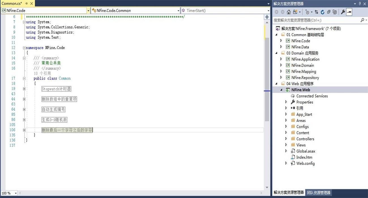Image resolution: width=368 pixels, height=198 pixels.
Task: Open the TimerStart() member dropdown
Action: coord(268,10)
